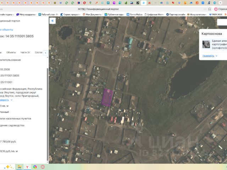This screenshot has width=227, height=170.
Task: Open the МИН ЖКХ bookmark
Action: [x=216, y=15]
